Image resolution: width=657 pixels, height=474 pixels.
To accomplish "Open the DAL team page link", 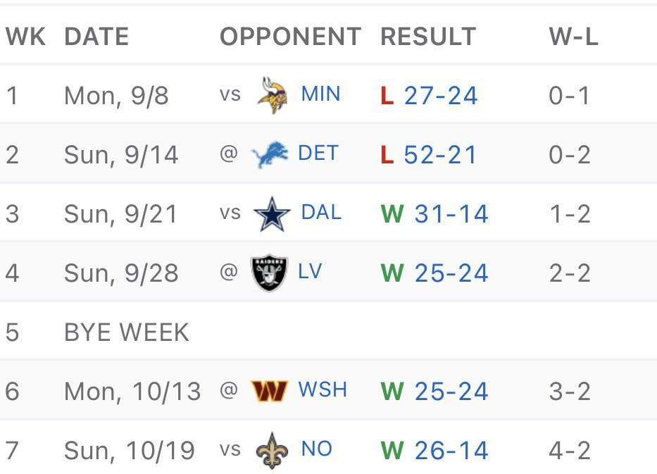I will point(321,213).
